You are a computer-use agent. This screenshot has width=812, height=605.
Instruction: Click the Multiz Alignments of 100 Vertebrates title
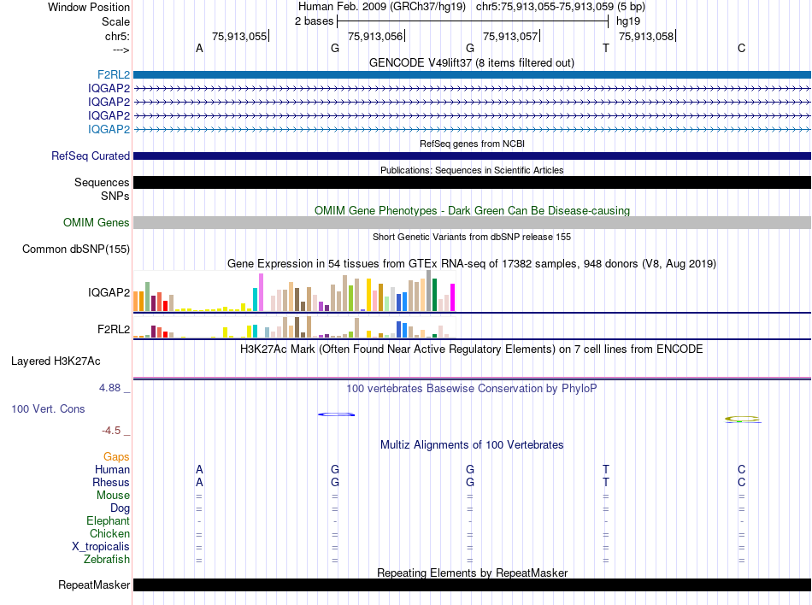pos(472,445)
